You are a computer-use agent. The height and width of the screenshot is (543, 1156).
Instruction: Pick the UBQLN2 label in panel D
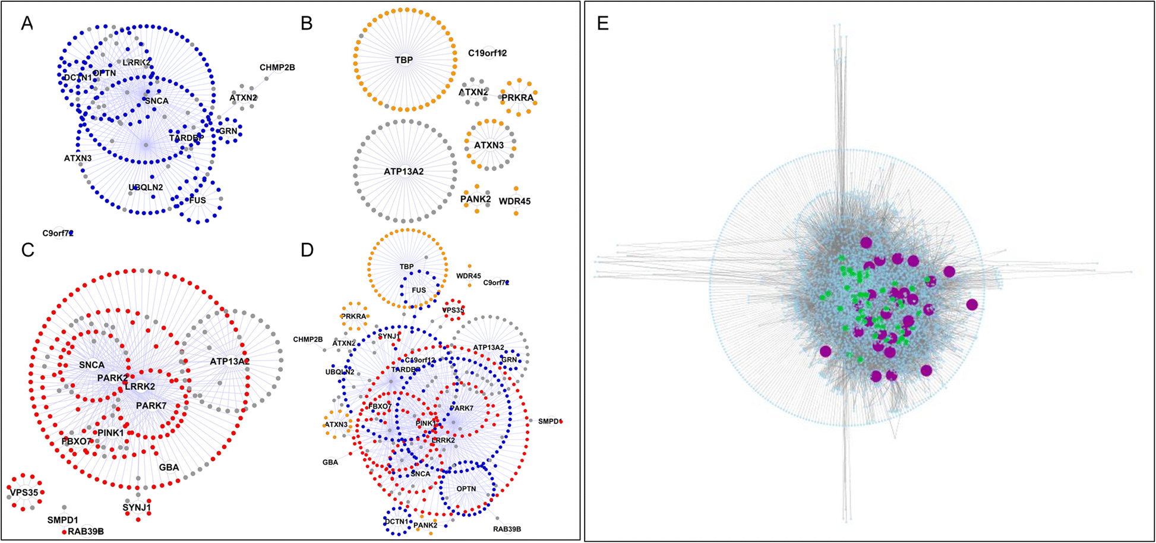coord(340,372)
